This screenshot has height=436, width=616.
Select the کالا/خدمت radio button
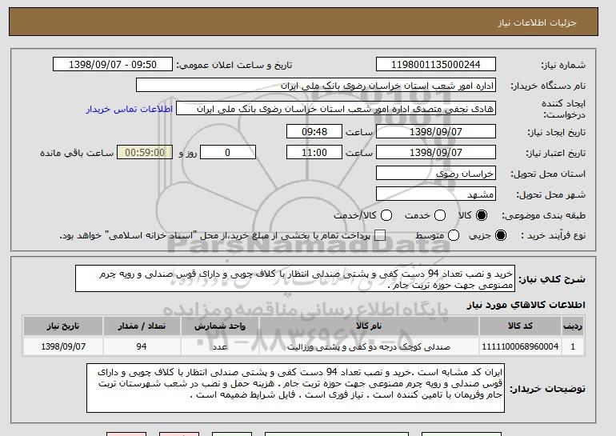pyautogui.click(x=386, y=215)
